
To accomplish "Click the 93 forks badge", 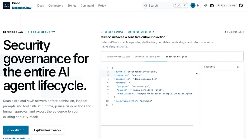I will tap(232, 6).
